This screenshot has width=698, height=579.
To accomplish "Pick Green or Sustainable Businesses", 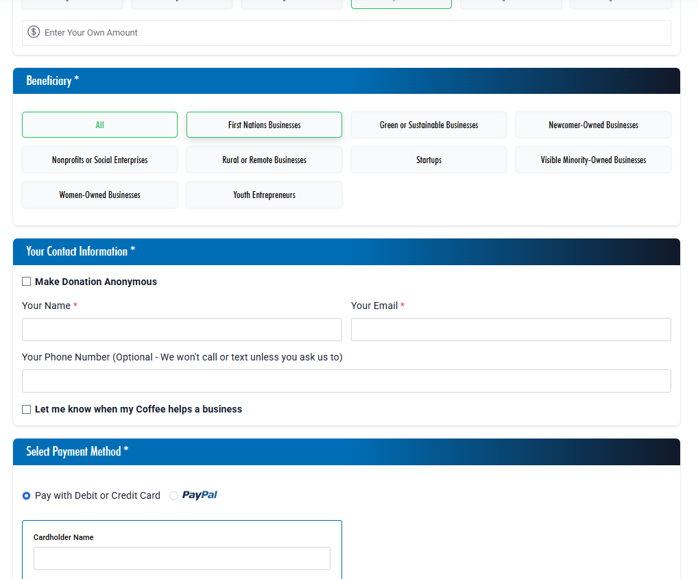I will [x=429, y=125].
